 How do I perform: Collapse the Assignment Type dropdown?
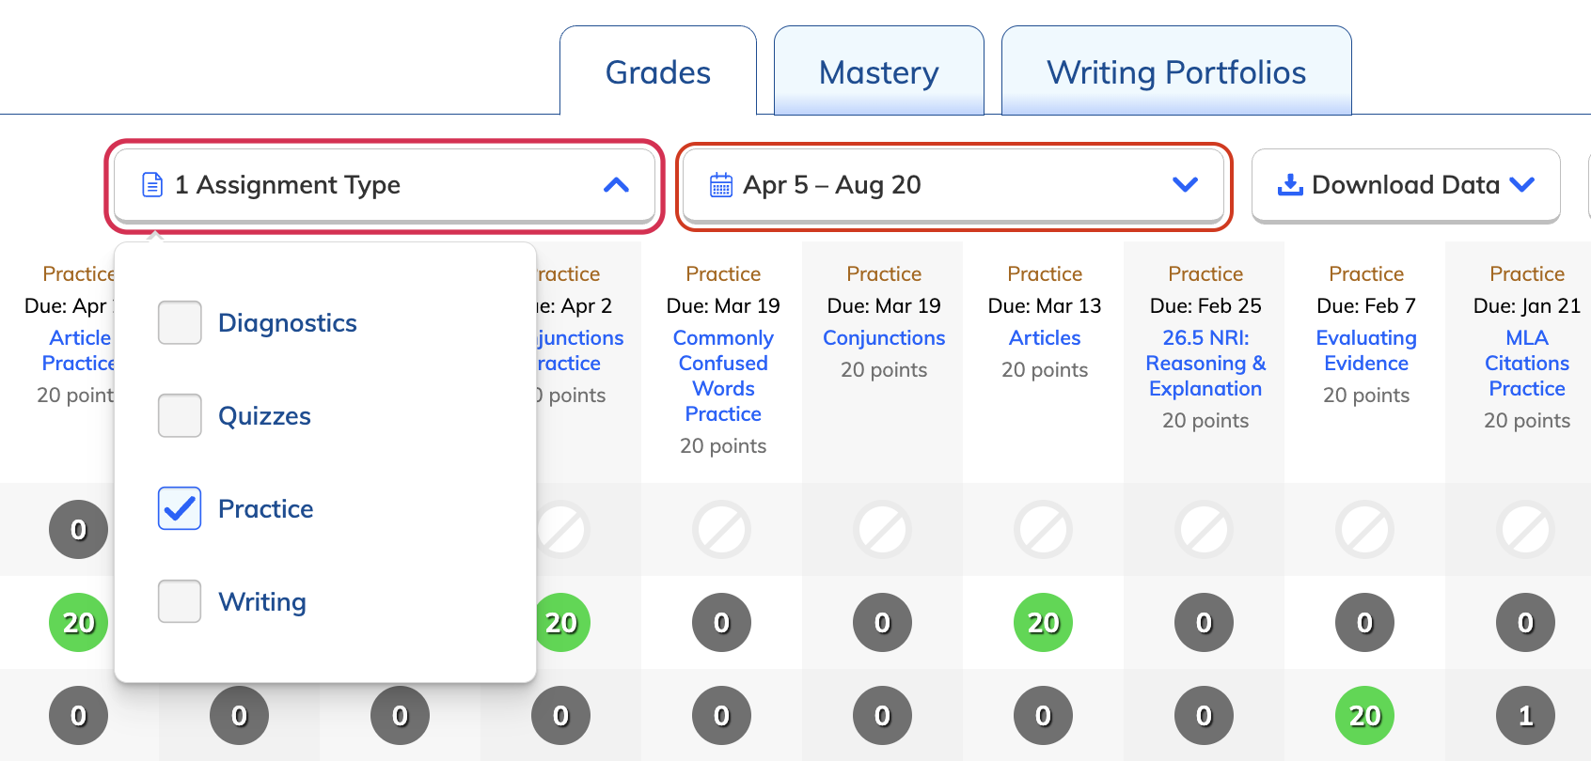click(617, 185)
